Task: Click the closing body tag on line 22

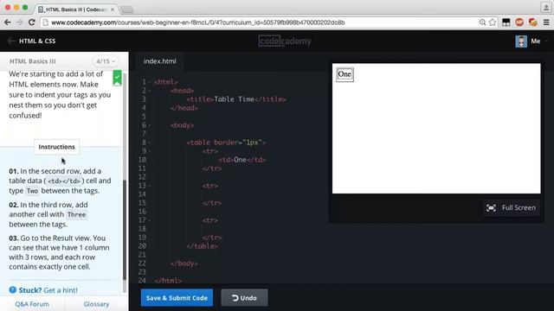Action: (x=184, y=263)
